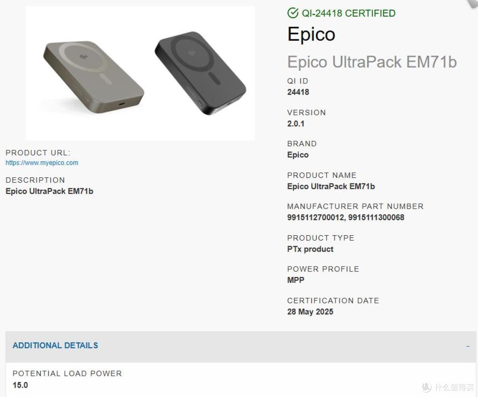The width and height of the screenshot is (478, 397).
Task: Click the MPP power profile value
Action: [296, 280]
